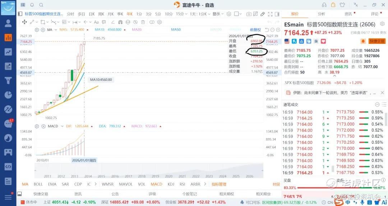Select the text Aa annotation tool

pyautogui.click(x=97, y=22)
